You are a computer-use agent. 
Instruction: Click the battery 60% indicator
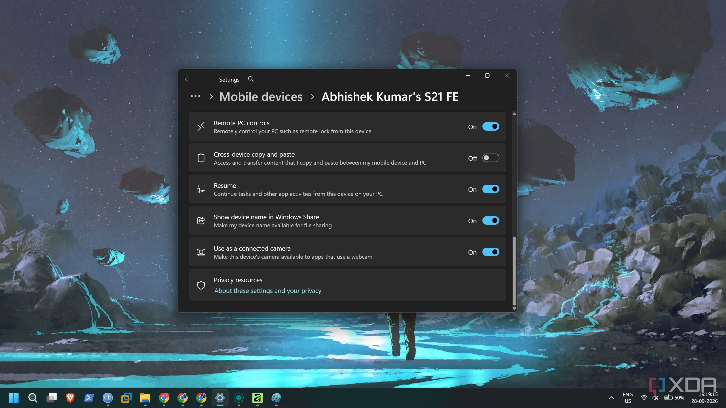pyautogui.click(x=674, y=398)
